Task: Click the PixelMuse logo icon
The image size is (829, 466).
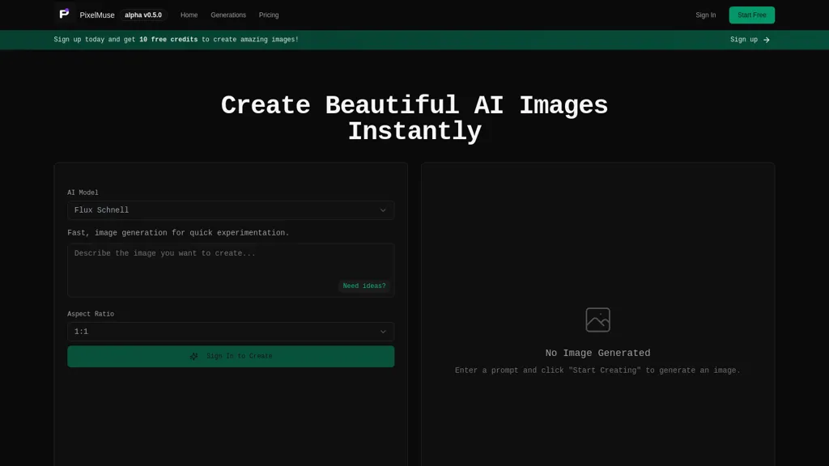Action: pos(64,15)
